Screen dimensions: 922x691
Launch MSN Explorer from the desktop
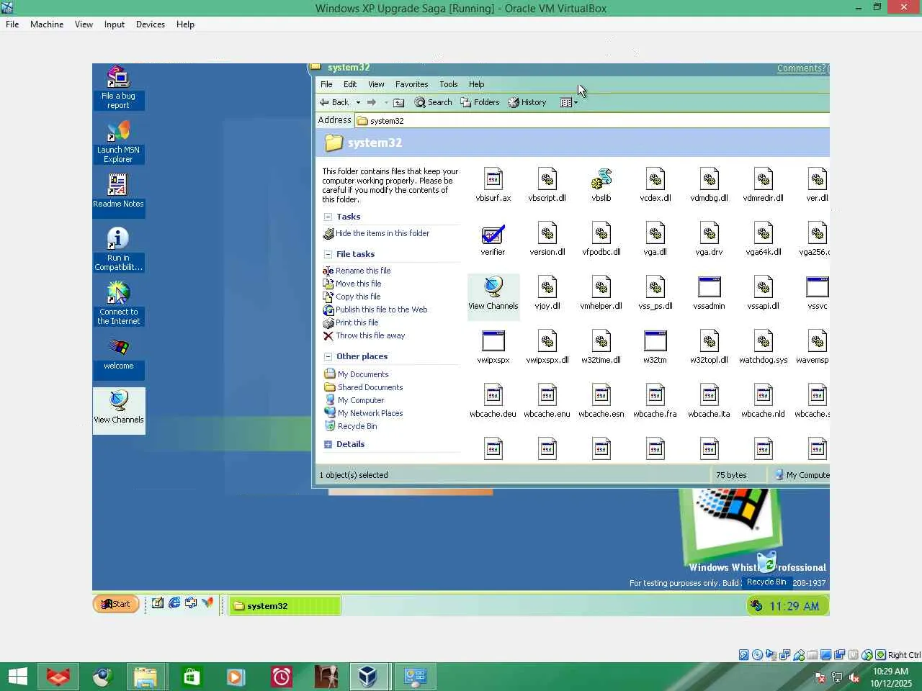(x=118, y=142)
